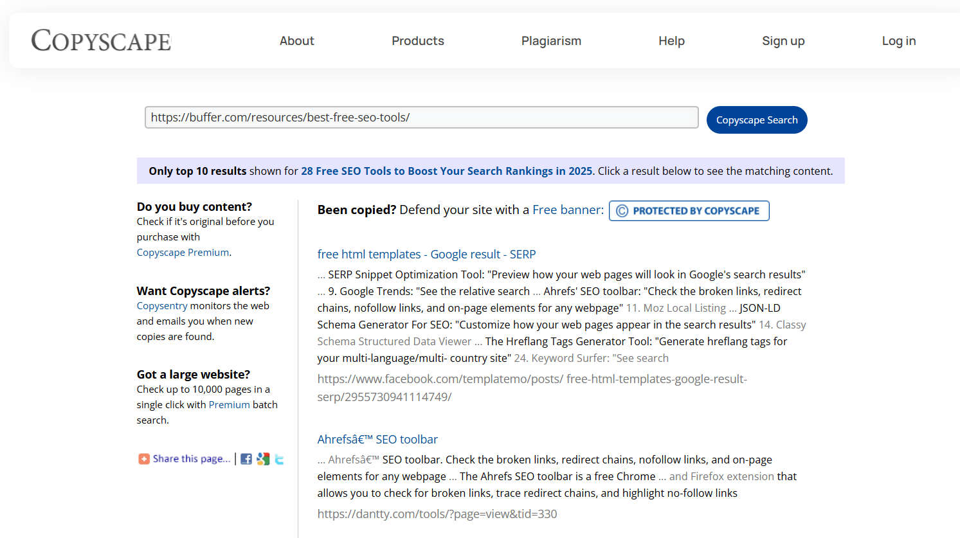This screenshot has width=960, height=538.
Task: Click the Protected by Copyscape banner badge
Action: point(689,210)
